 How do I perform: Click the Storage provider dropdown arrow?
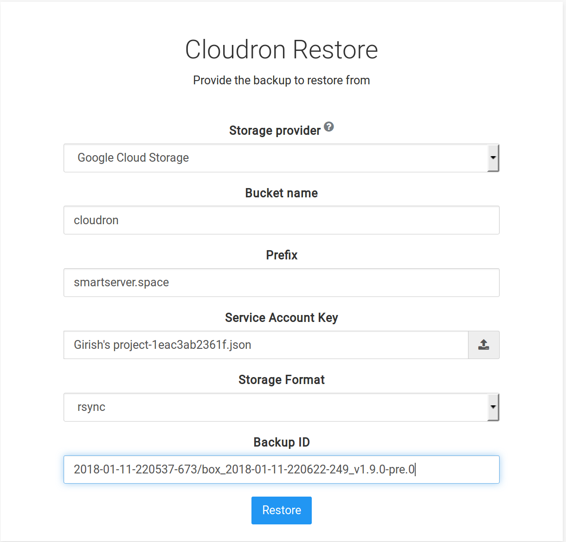(x=493, y=158)
